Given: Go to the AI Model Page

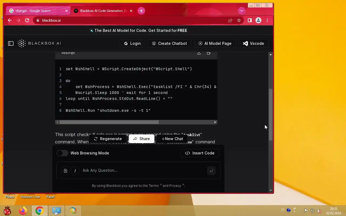Looking at the screenshot, I should pos(215,43).
